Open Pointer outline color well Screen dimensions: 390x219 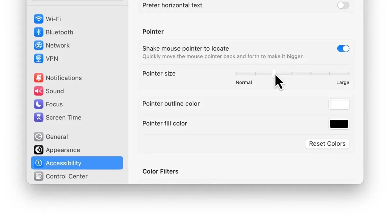point(339,104)
